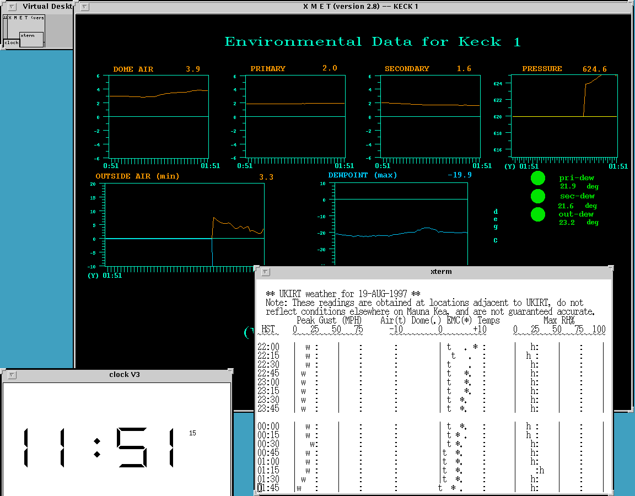
Task: Click the 'Environmental Data for Keck 1' heading
Action: (x=373, y=42)
